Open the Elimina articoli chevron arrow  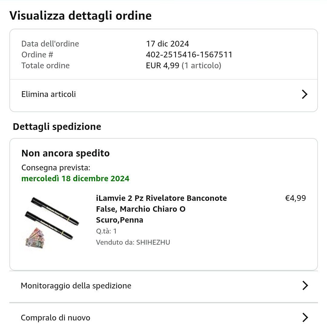[305, 94]
